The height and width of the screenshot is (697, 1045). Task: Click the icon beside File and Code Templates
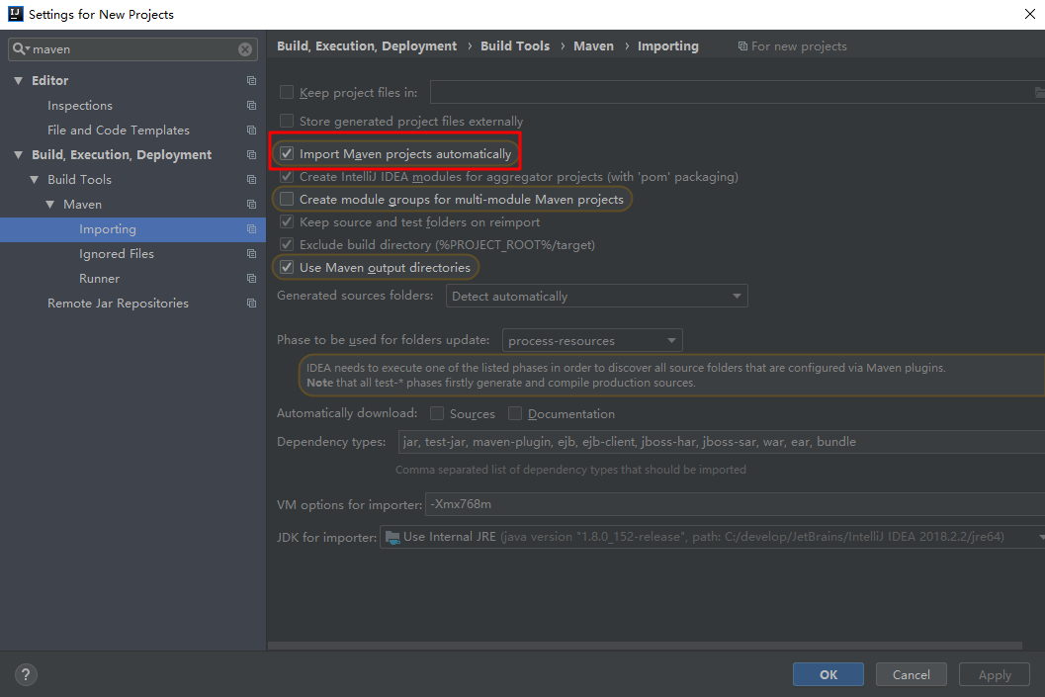tap(251, 130)
